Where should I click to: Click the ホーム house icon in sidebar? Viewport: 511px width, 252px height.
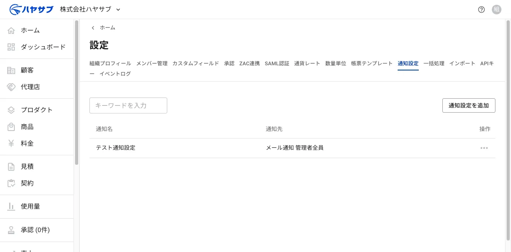tap(11, 30)
